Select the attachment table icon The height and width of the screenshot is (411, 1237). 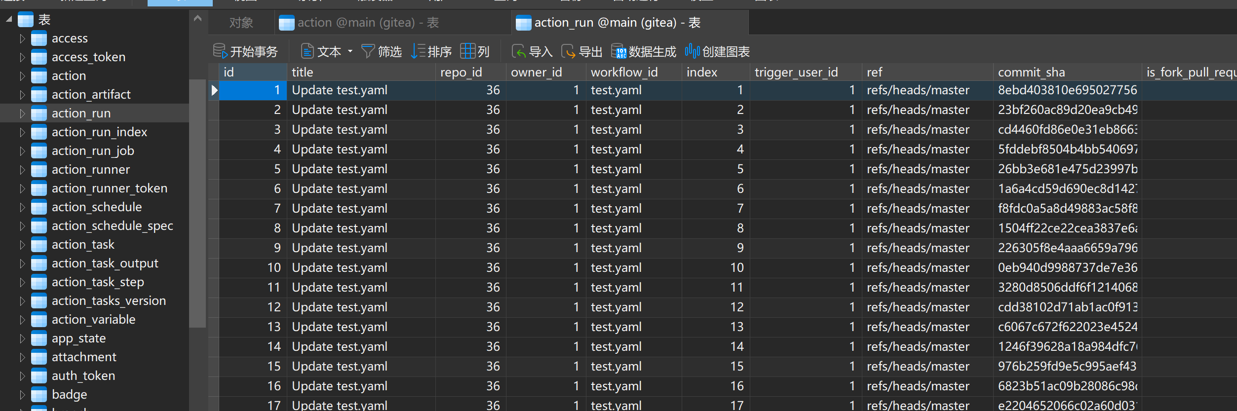click(39, 357)
